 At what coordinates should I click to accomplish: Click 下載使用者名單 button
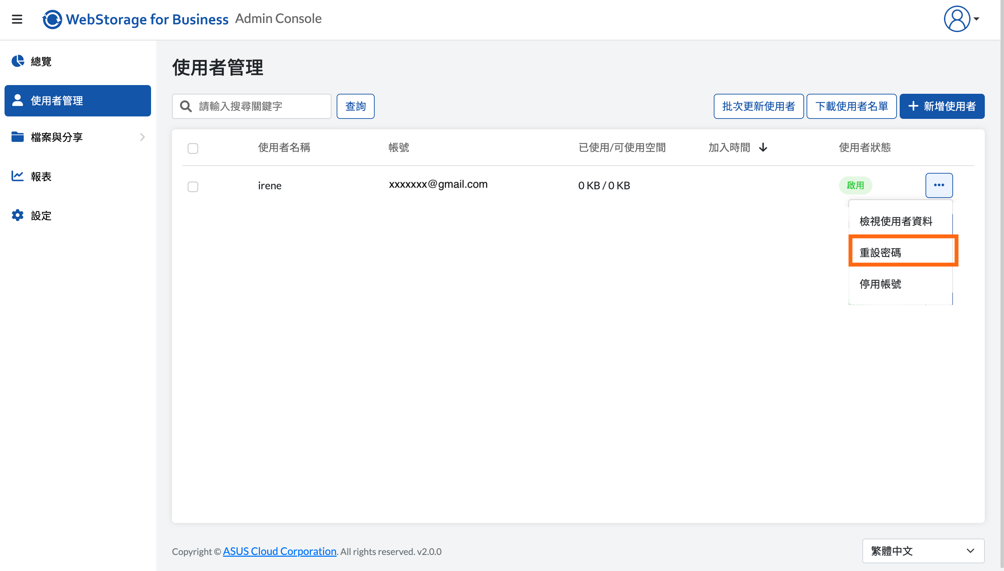point(852,106)
